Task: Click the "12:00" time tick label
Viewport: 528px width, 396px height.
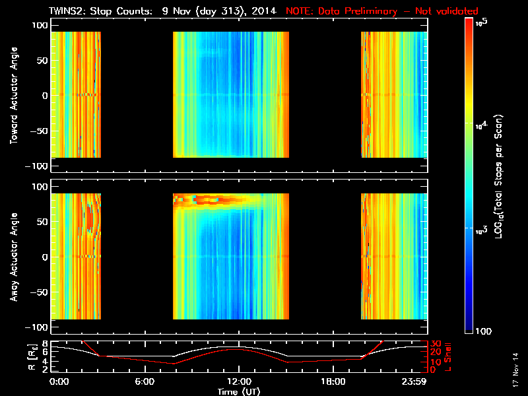Action: 239,382
